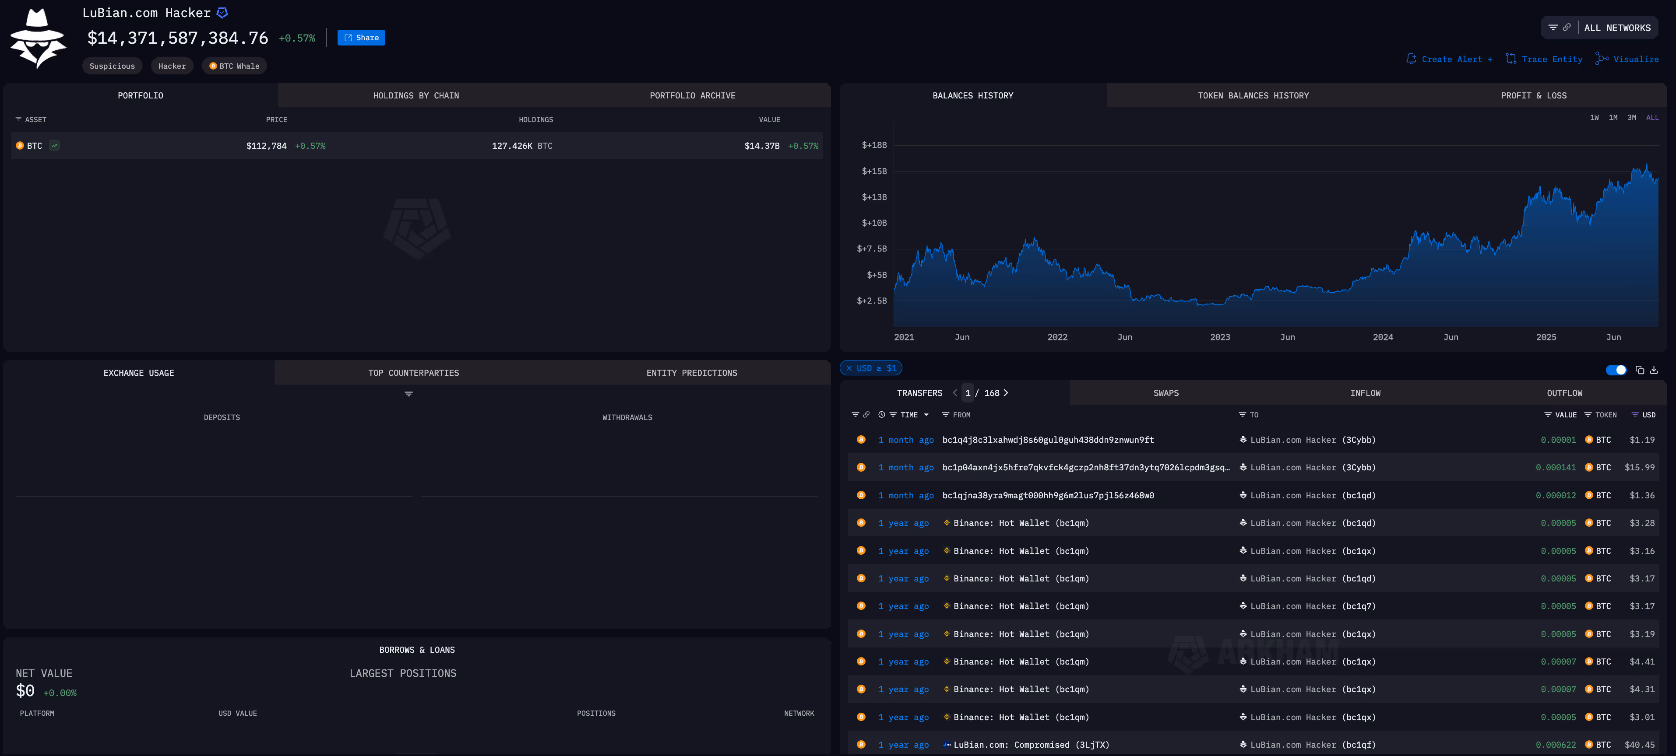Open the Profit & Loss tab
The image size is (1676, 756).
click(x=1533, y=95)
